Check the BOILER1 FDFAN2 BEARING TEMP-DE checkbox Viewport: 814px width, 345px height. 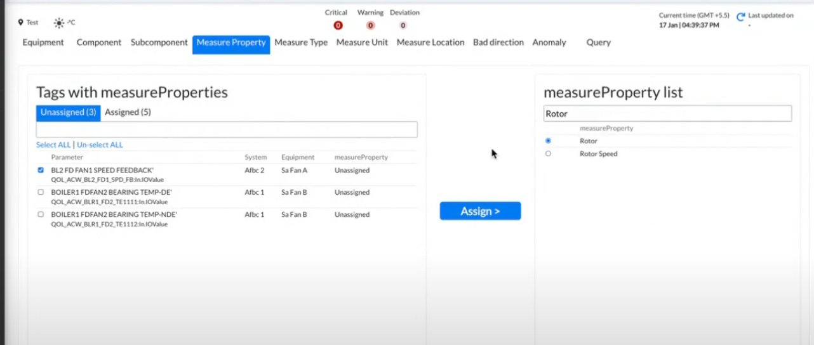pyautogui.click(x=41, y=192)
